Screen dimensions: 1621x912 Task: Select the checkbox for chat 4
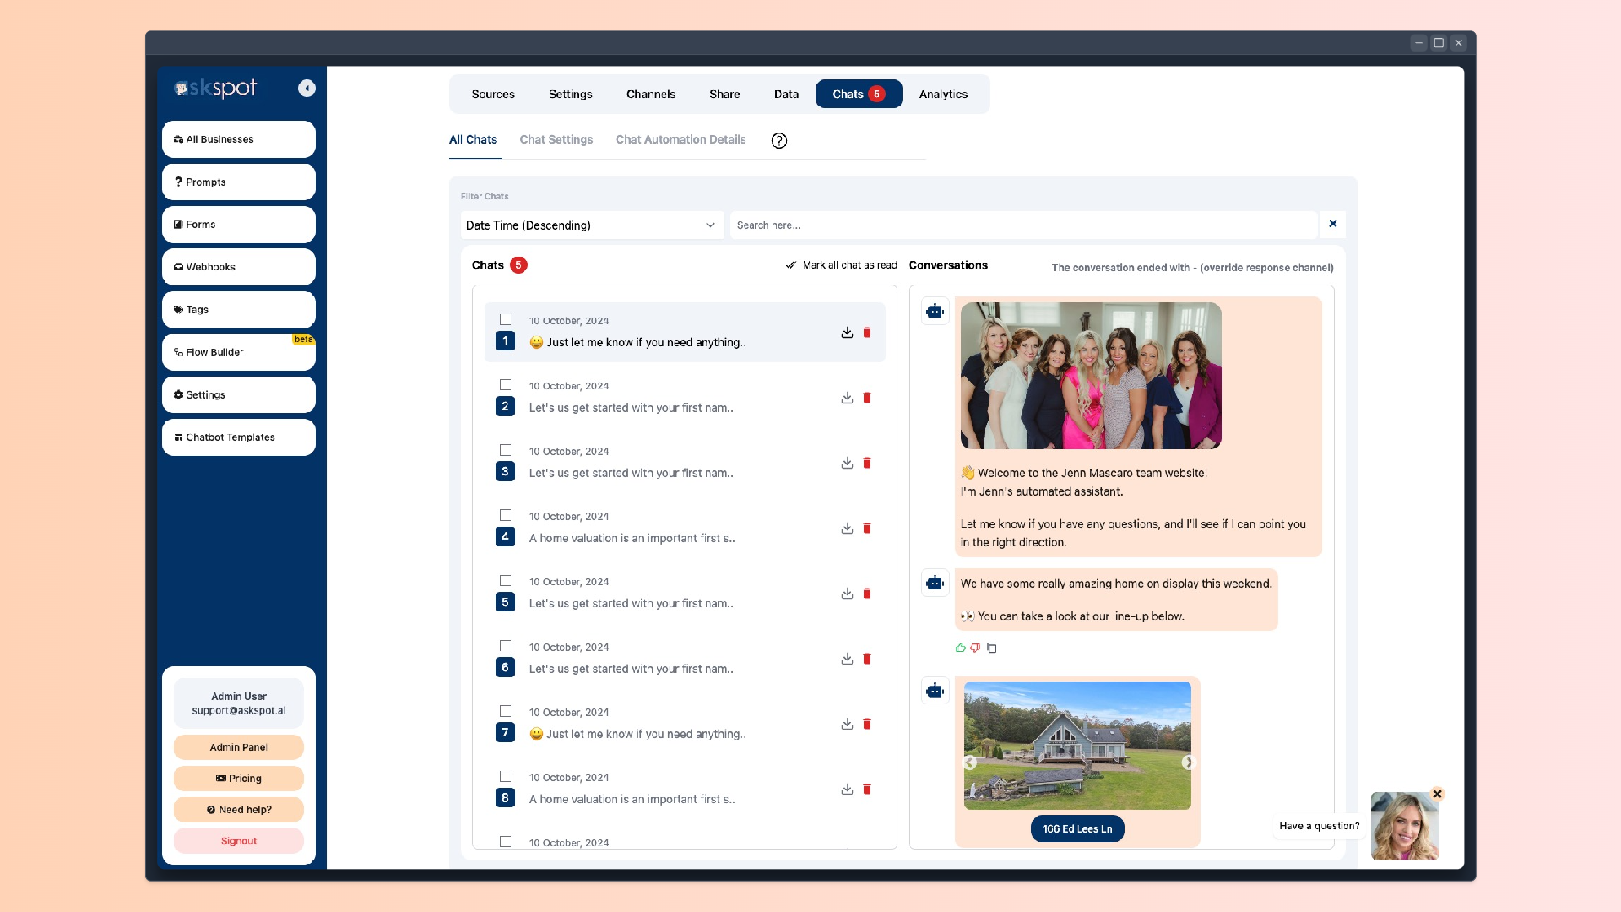pos(505,515)
